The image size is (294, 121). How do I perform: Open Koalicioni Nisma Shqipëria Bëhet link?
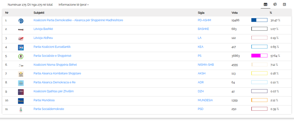click(x=55, y=65)
